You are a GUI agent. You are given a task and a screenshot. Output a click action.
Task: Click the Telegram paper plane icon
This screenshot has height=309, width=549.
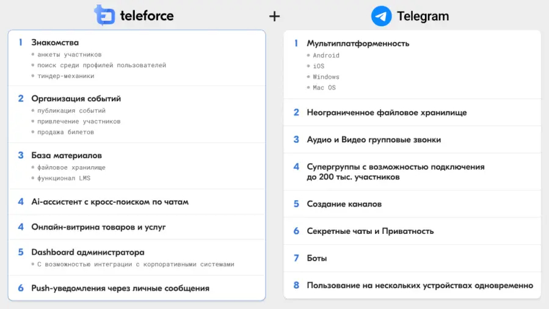[x=382, y=16]
